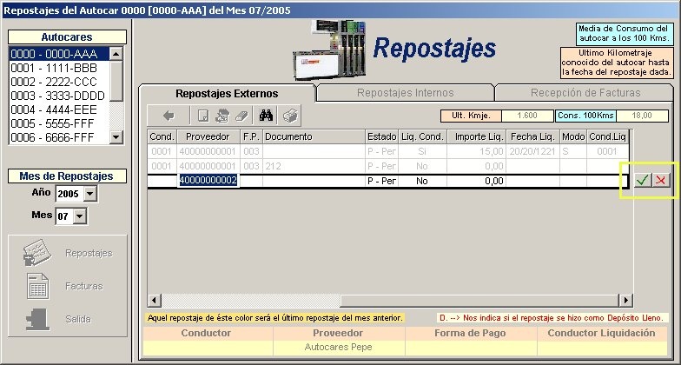The width and height of the screenshot is (681, 365).
Task: Click the Proveedor column header
Action: [x=208, y=136]
